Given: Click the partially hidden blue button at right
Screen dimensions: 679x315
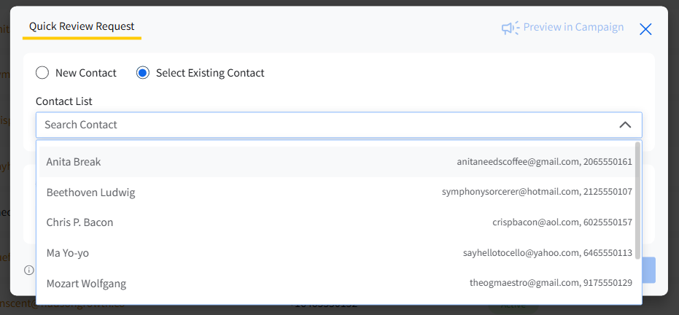Looking at the screenshot, I should pos(649,270).
